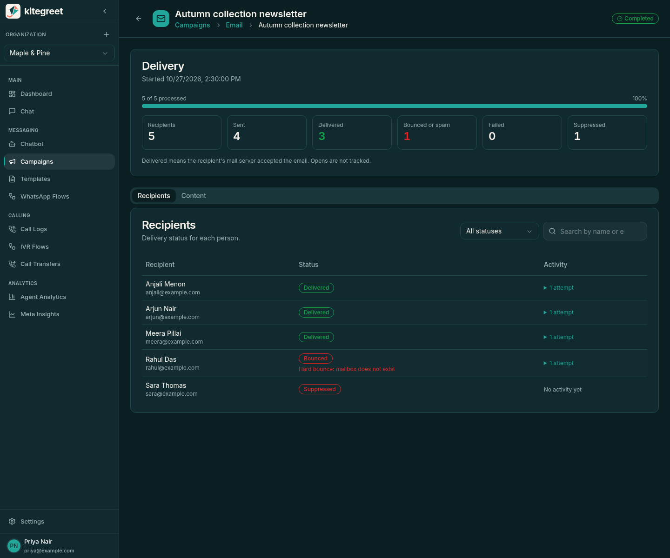This screenshot has height=558, width=670.
Task: Open WhatsApp Flows
Action: 59,197
